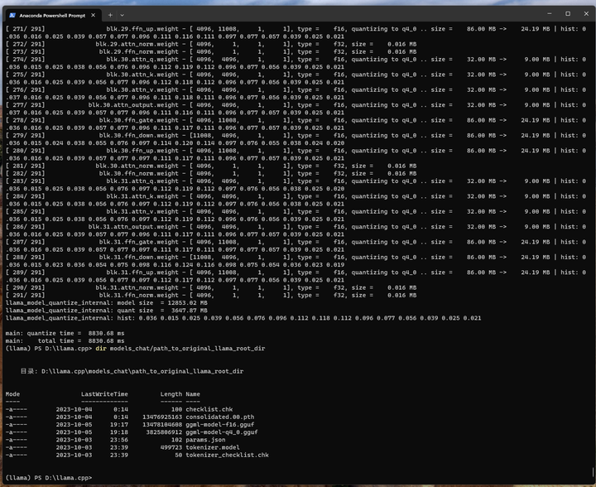Select the Anaconda Powershell Prompt tab
Viewport: 596px width, 487px height.
point(53,15)
